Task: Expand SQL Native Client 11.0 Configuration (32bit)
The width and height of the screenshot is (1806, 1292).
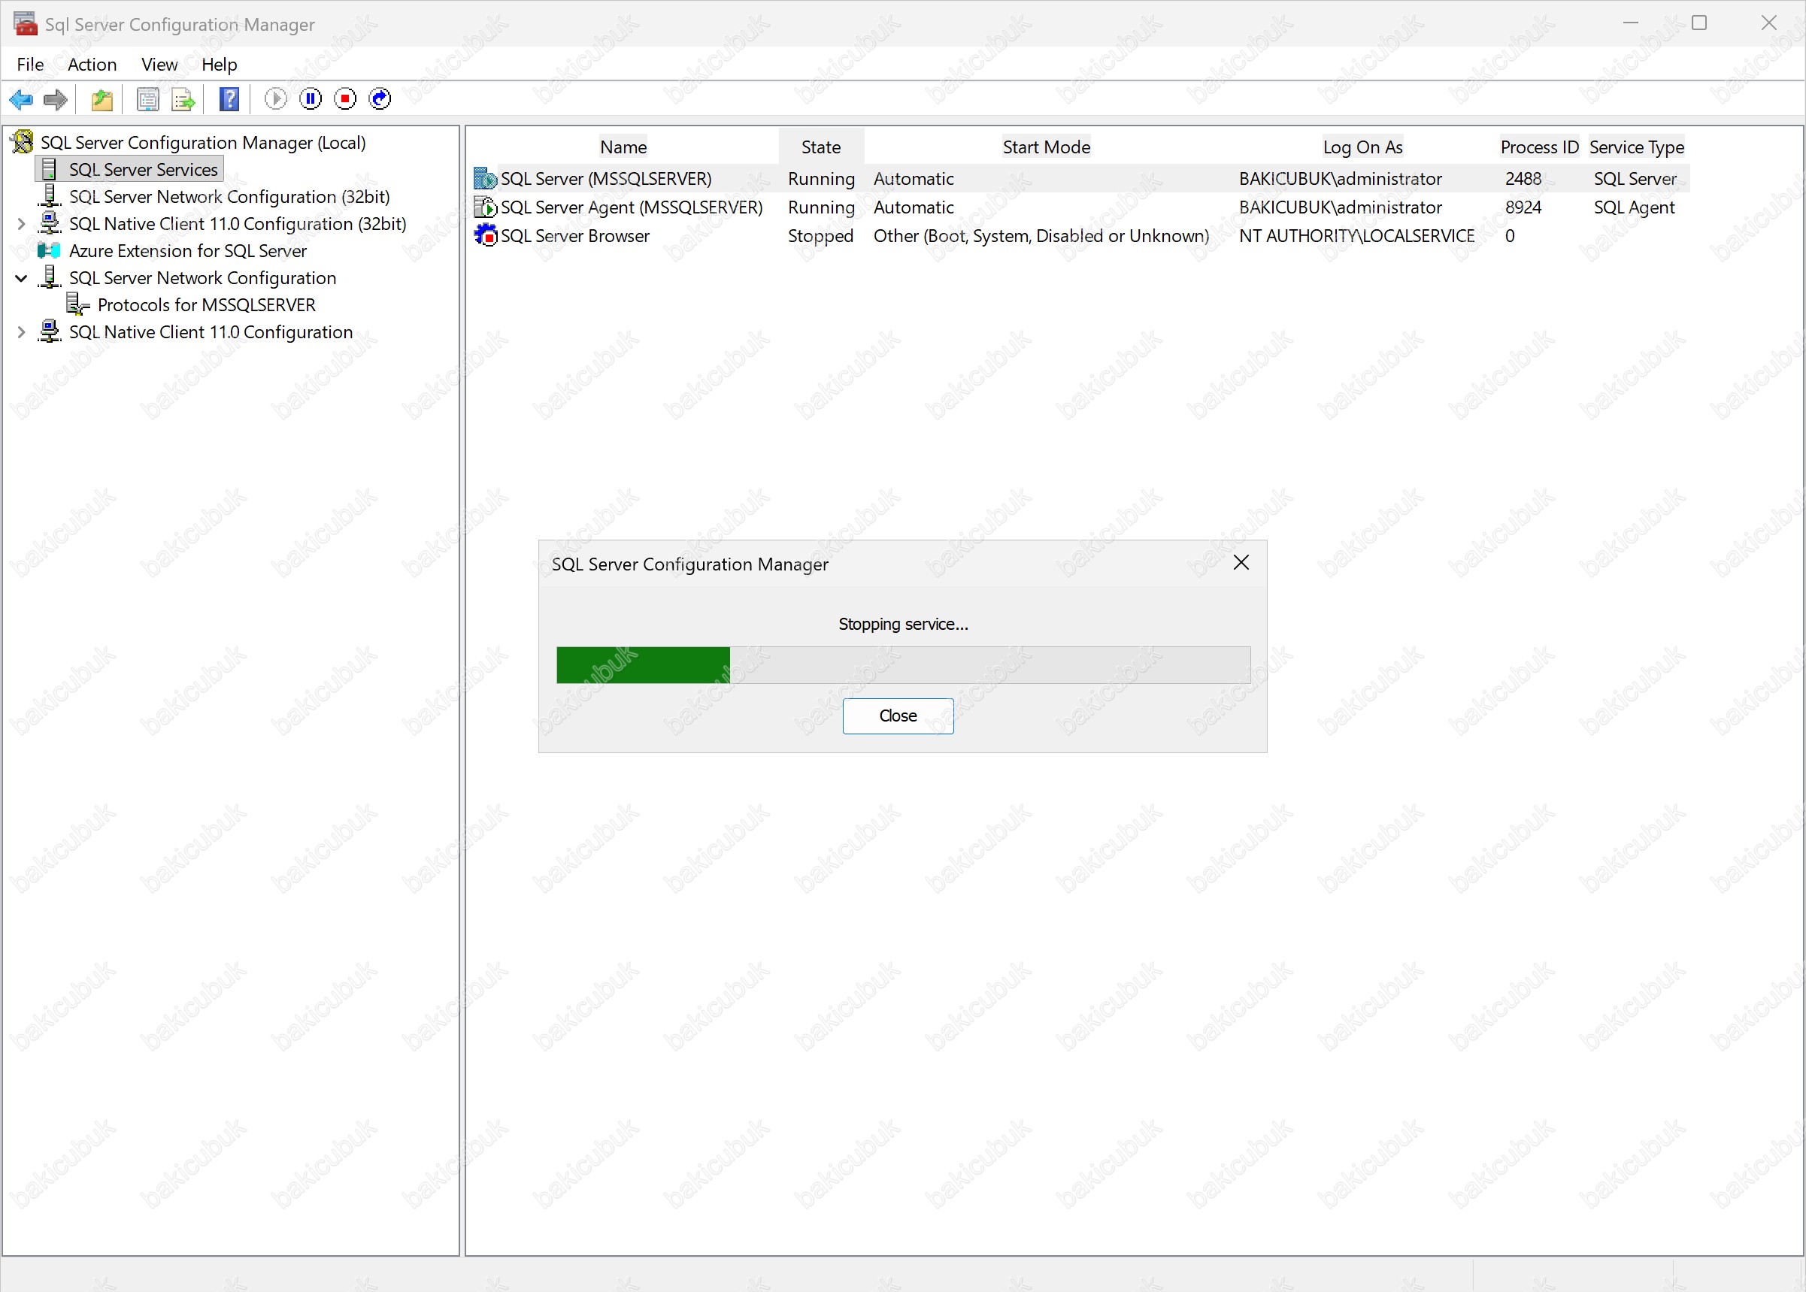Action: tap(22, 224)
